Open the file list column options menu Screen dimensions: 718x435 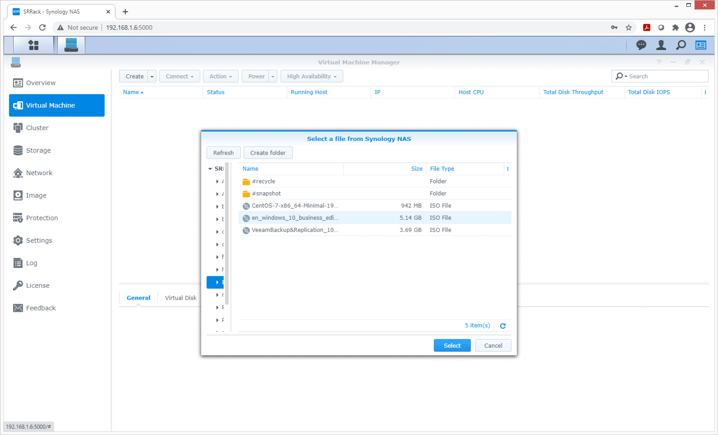click(508, 169)
